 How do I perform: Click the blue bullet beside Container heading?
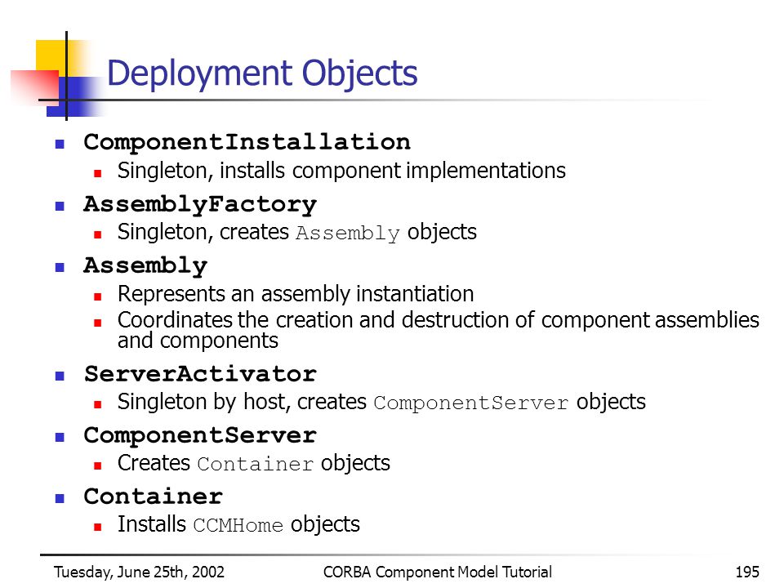(60, 498)
